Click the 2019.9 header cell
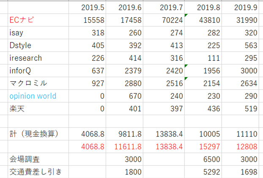 pos(240,8)
